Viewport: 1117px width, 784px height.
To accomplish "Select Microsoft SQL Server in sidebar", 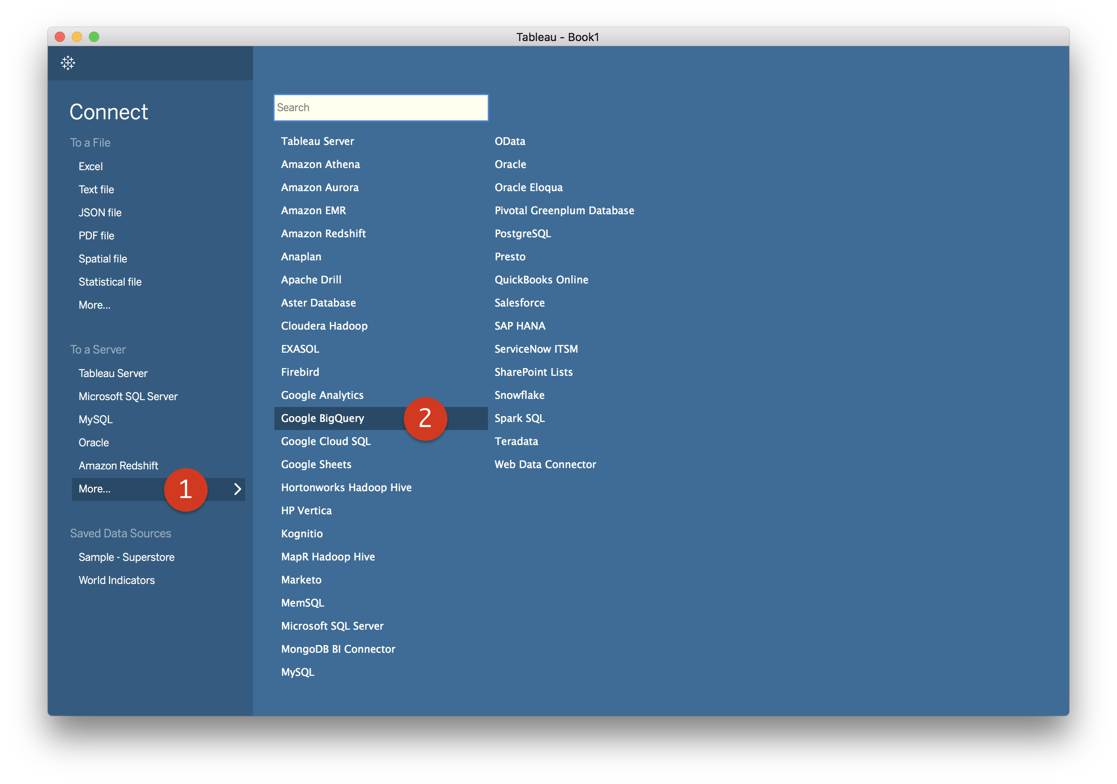I will click(128, 397).
